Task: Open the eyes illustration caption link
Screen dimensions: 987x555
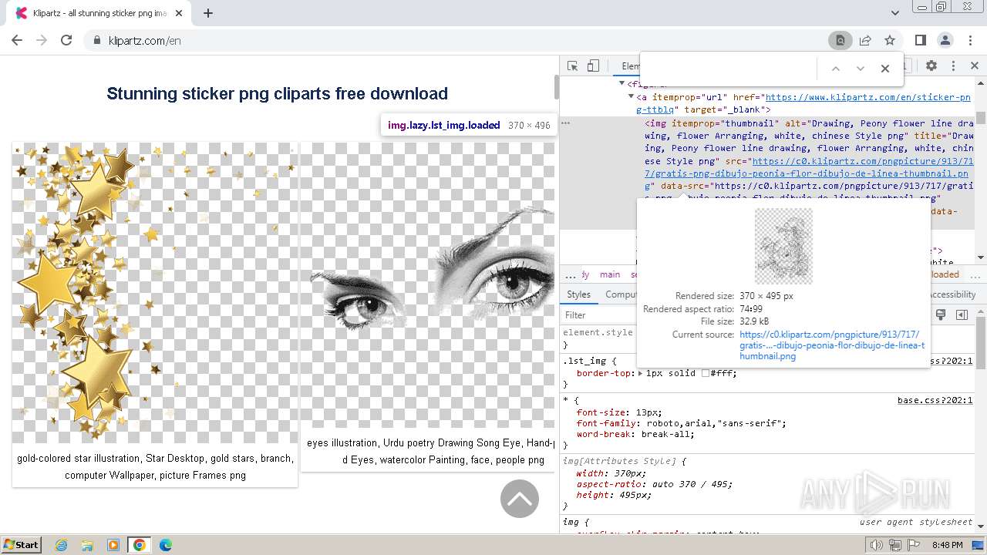Action: 430,451
